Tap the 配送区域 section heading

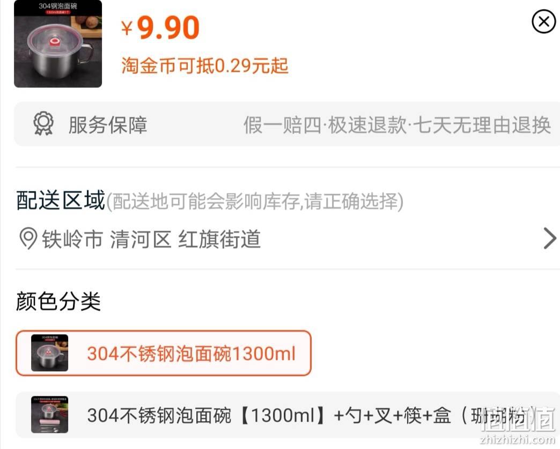coord(61,200)
